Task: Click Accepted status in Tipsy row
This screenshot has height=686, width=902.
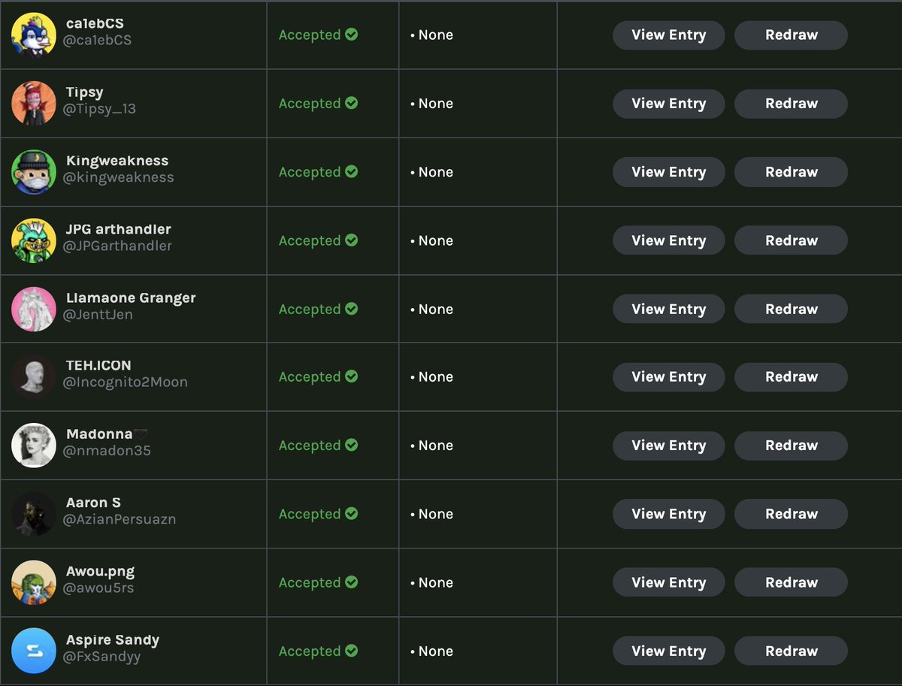Action: [x=310, y=104]
